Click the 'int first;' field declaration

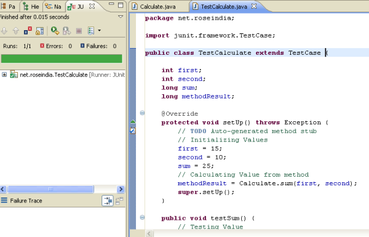click(x=181, y=70)
